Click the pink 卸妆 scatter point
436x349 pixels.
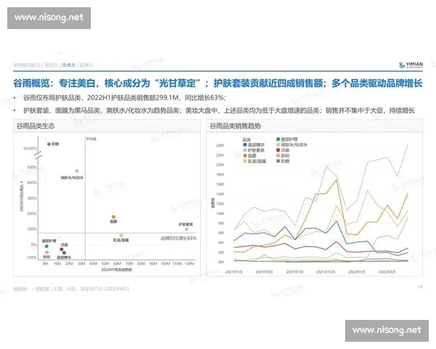click(x=47, y=252)
